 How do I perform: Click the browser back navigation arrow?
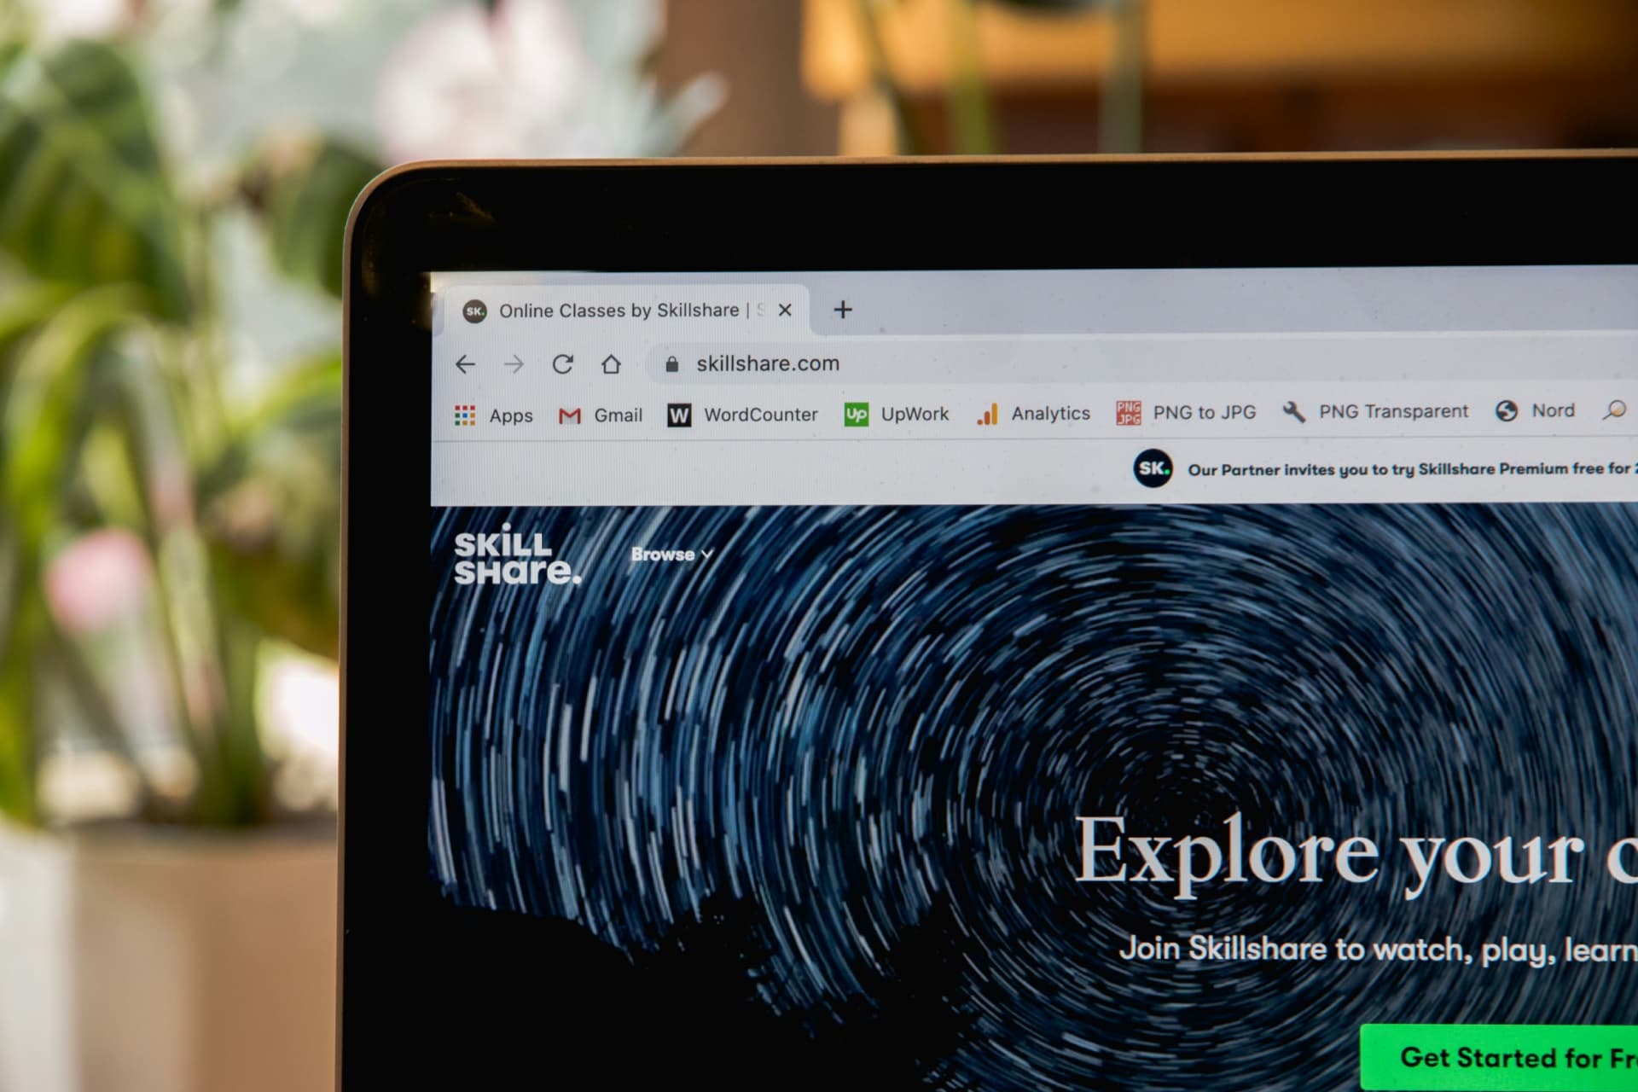468,363
